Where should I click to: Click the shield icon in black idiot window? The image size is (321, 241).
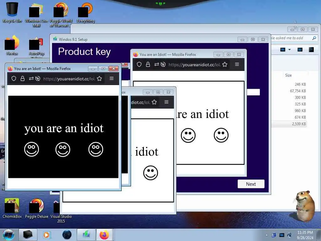14,78
